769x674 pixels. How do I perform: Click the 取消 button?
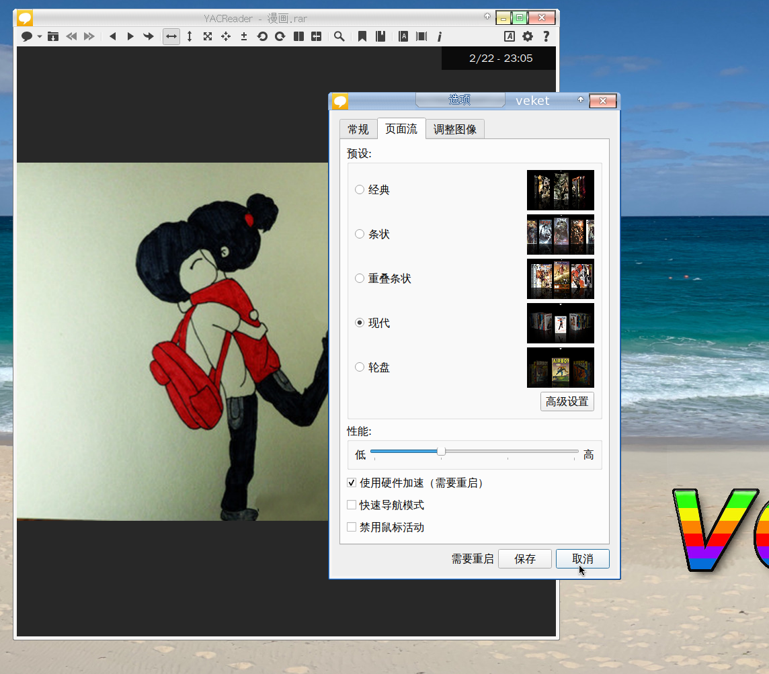point(583,559)
